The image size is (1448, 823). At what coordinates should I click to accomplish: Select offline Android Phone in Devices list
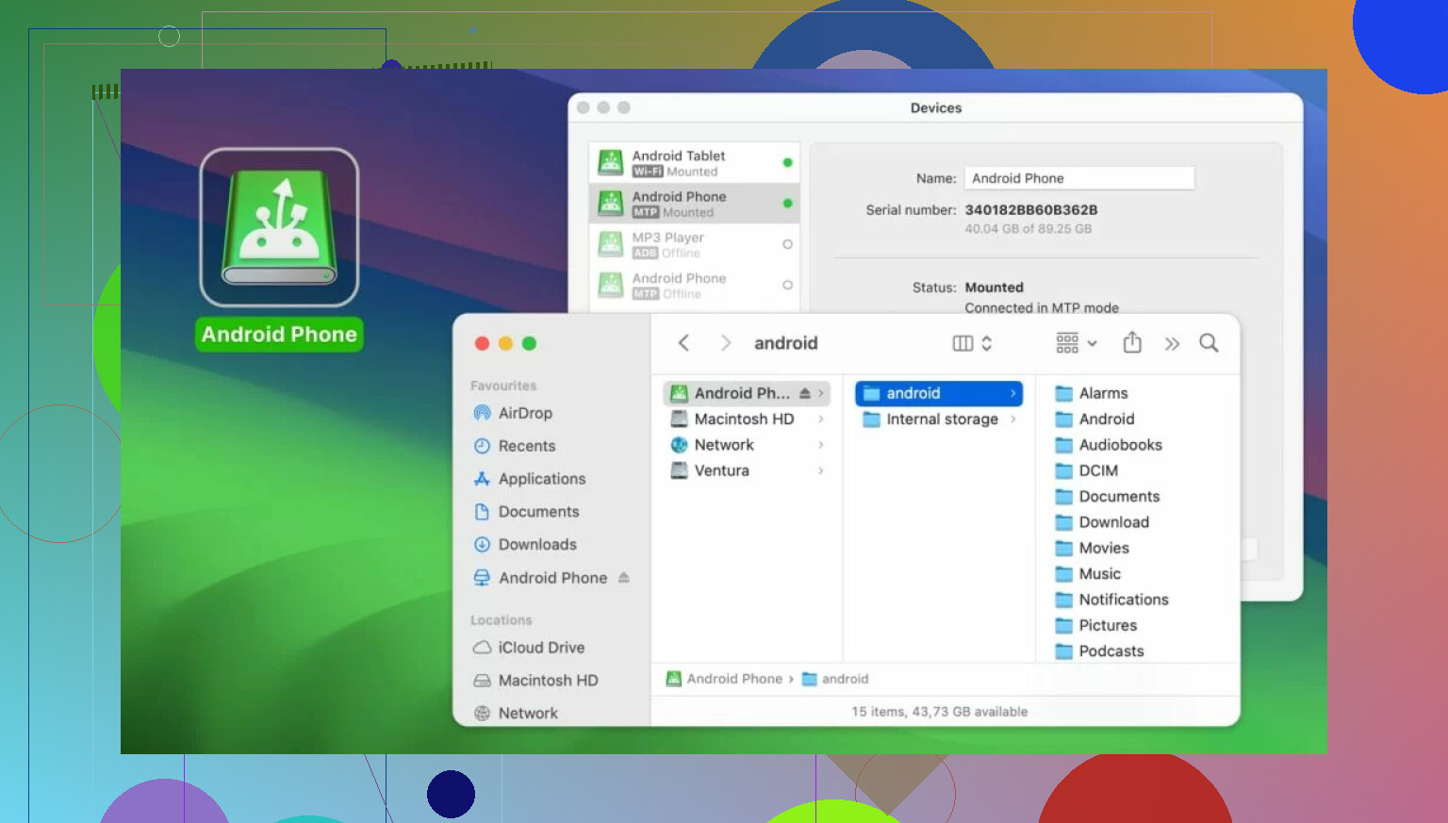(x=695, y=285)
